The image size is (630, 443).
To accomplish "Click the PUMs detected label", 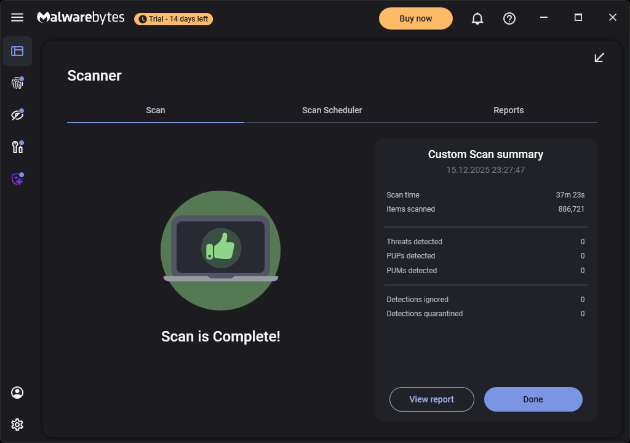I will [x=412, y=271].
